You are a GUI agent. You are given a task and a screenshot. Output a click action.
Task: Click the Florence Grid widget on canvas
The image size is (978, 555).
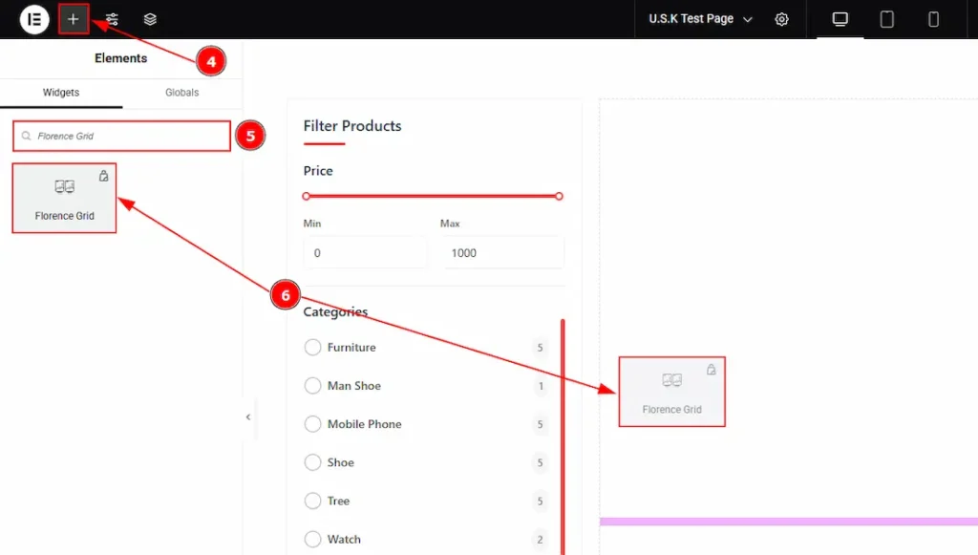(671, 392)
